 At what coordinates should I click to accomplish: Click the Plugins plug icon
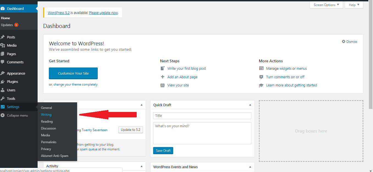click(x=2, y=81)
